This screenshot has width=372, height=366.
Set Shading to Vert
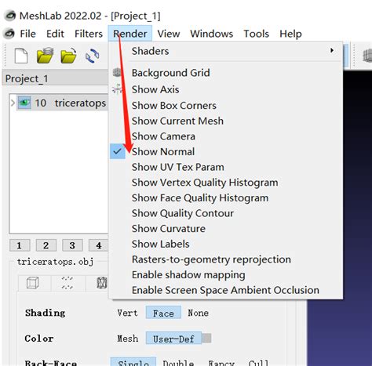127,313
